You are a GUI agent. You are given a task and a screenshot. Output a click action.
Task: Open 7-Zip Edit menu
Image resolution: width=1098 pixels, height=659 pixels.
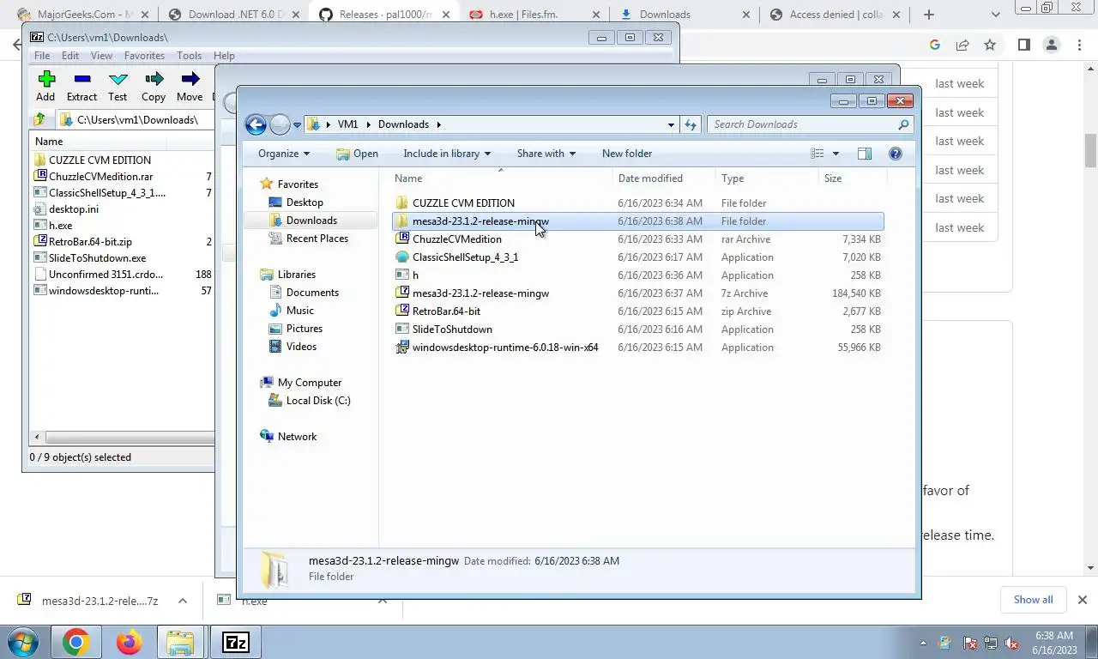coord(70,56)
